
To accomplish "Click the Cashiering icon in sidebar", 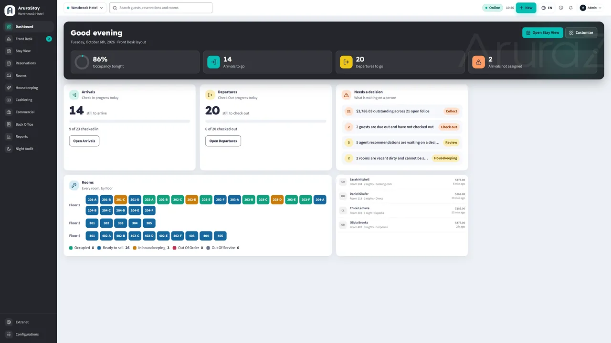I will [x=9, y=100].
